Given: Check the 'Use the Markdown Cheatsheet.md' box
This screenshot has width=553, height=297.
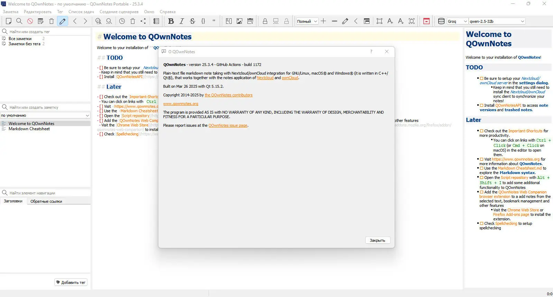Looking at the screenshot, I should point(481,169).
